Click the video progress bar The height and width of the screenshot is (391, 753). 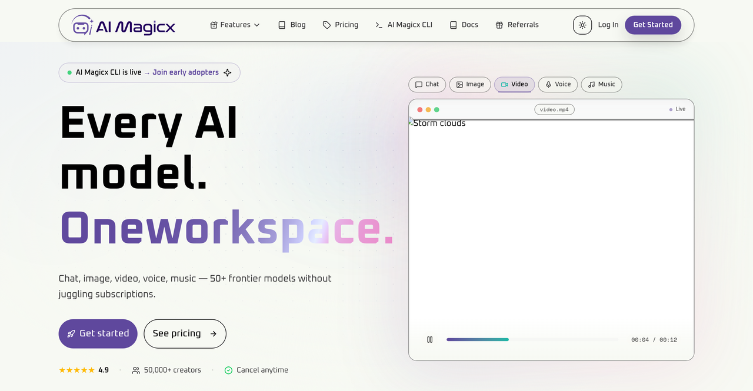click(x=533, y=339)
